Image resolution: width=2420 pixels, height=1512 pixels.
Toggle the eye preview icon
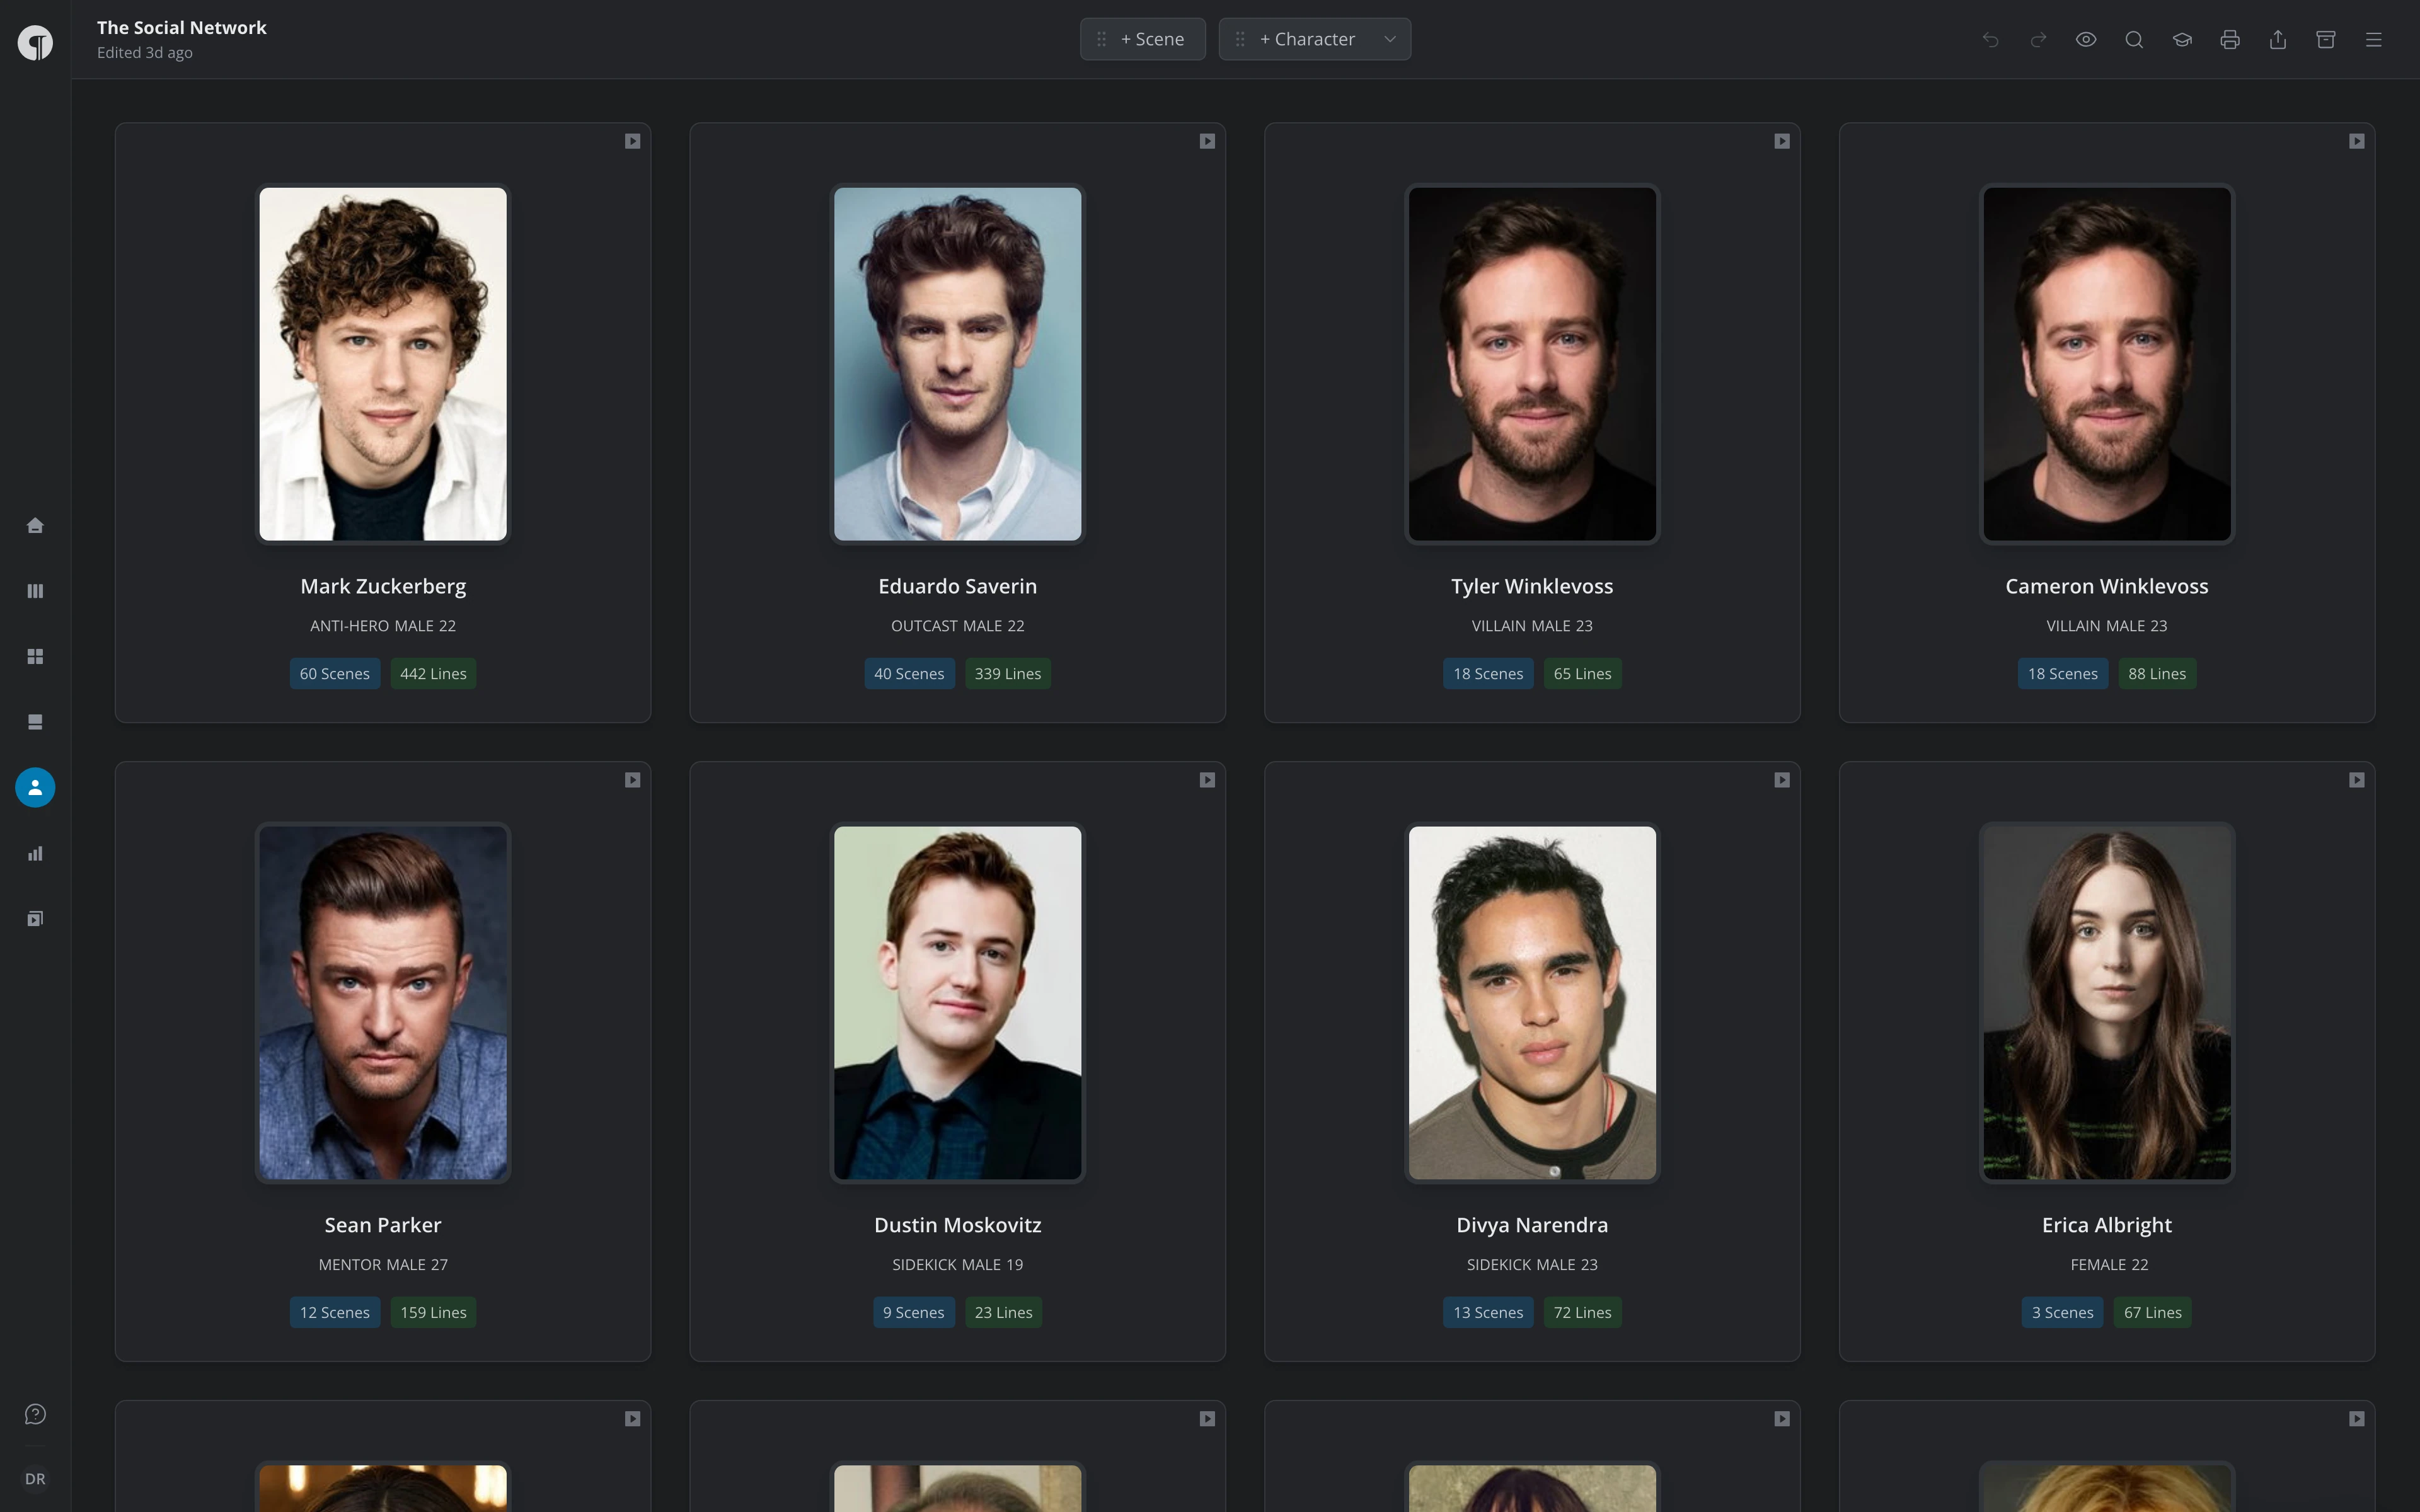click(x=2086, y=39)
